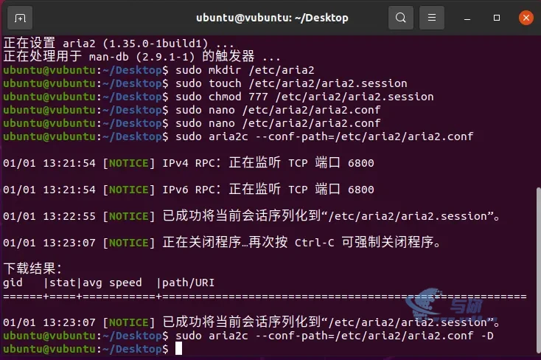Click the Ctrl-C shutdown notice line
Image resolution: width=541 pixels, height=360 pixels.
click(x=222, y=243)
